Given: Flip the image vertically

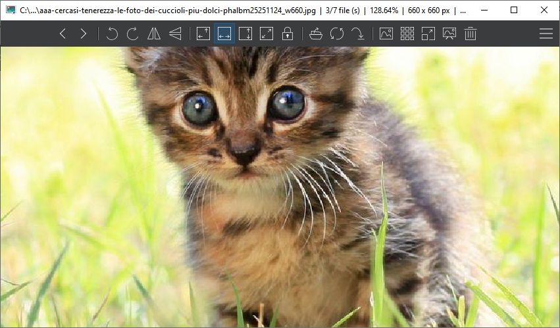Looking at the screenshot, I should [x=175, y=34].
